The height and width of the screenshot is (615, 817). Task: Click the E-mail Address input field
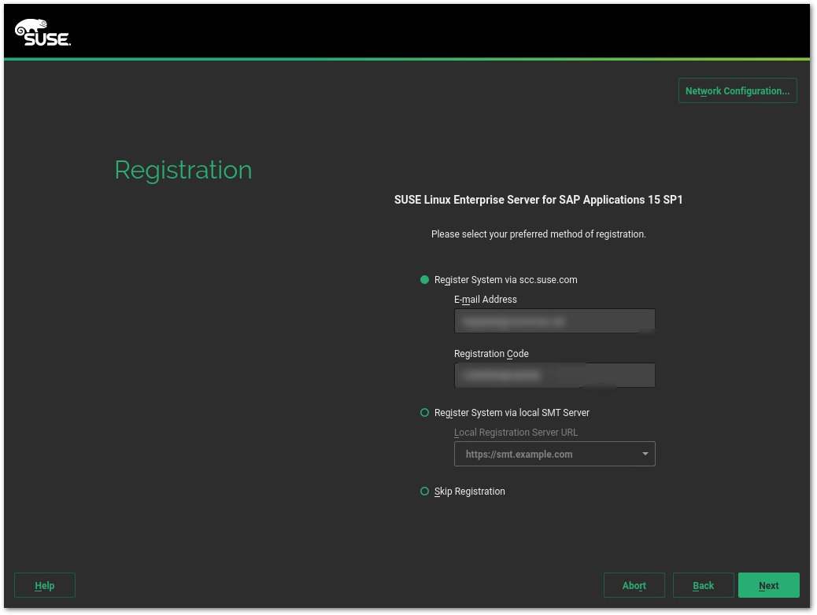(554, 321)
